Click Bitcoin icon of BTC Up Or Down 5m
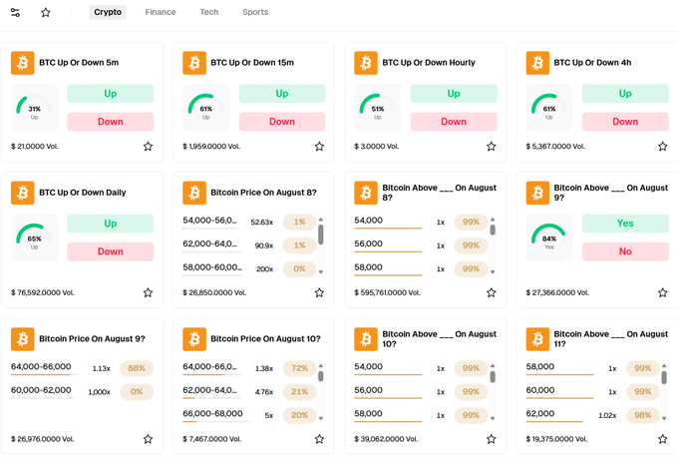This screenshot has width=678, height=461. [23, 63]
